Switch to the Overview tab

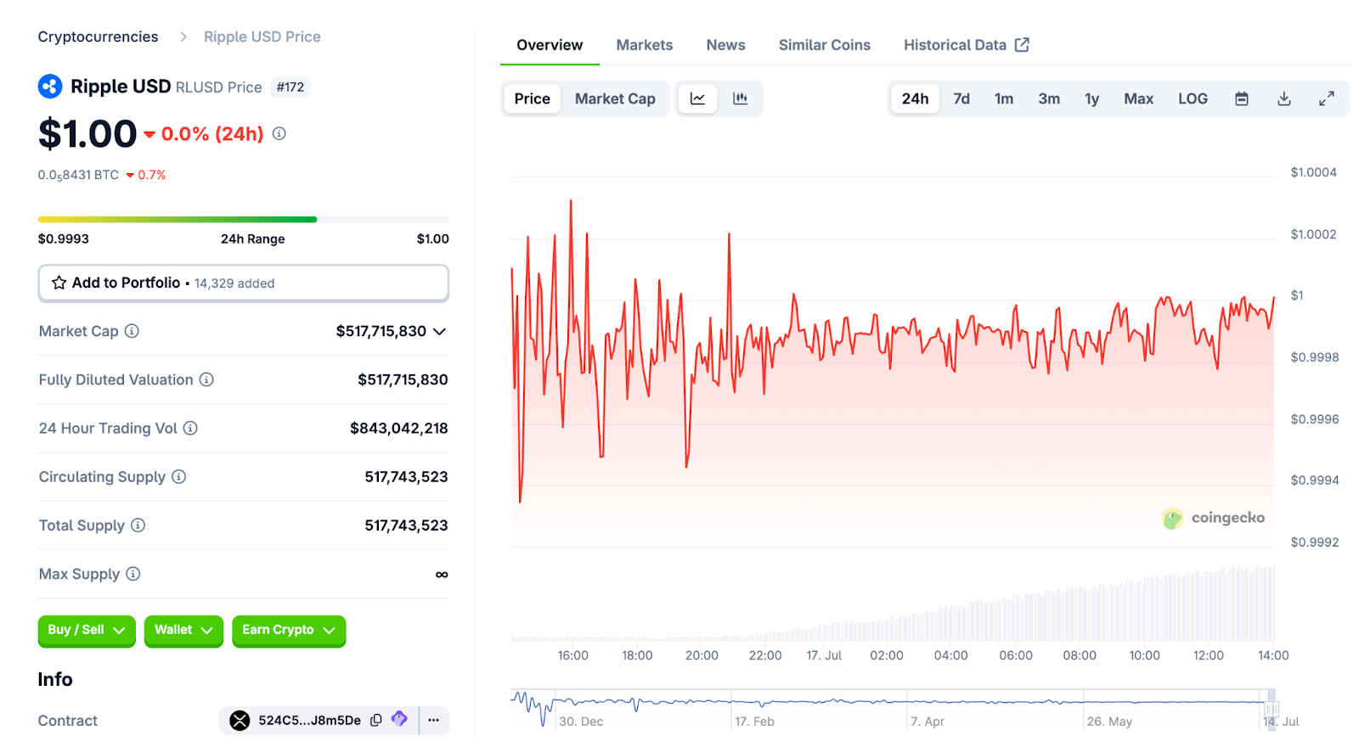click(550, 45)
